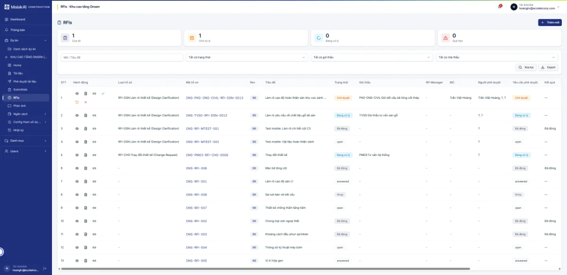Image resolution: width=567 pixels, height=275 pixels.
Task: Open document icon for ONS-RFI-003 row
Action: (86, 234)
